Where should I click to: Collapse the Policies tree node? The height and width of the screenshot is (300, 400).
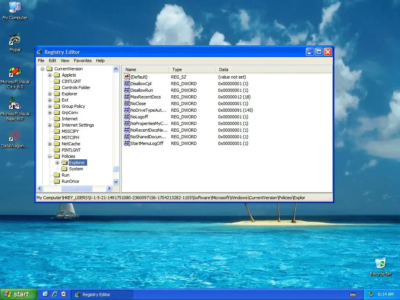pos(50,156)
